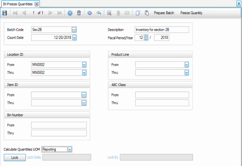Click Freeze Quantity in the toolbar
Viewport: 242px width, 166px height.
tap(191, 13)
